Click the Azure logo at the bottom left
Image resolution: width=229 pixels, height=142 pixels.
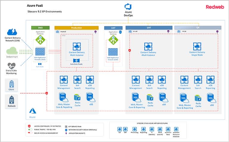(x=33, y=111)
